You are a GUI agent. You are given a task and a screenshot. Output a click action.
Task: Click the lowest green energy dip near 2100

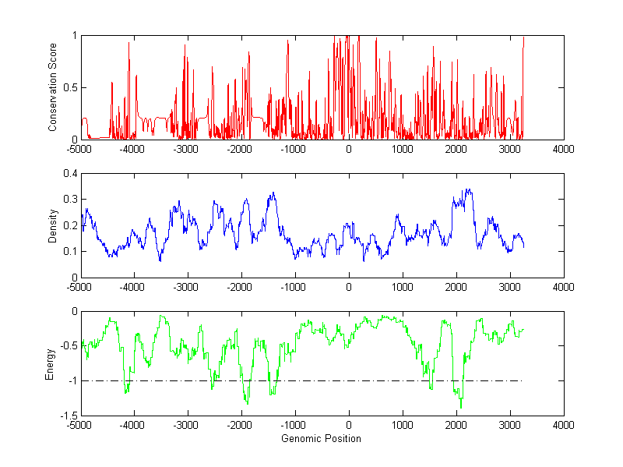point(461,406)
